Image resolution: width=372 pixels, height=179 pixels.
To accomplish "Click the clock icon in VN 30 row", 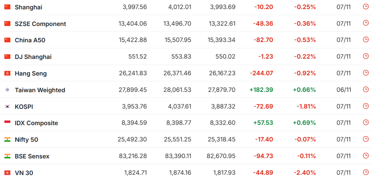I will coord(366,172).
